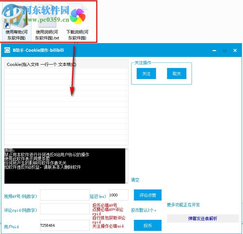Click the maximize button of B助手 window
The height and width of the screenshot is (234, 243).
pos(225,50)
